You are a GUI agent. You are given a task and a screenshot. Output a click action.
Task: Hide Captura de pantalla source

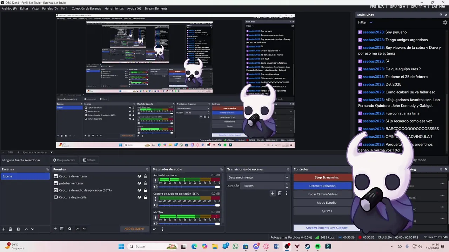pyautogui.click(x=139, y=197)
